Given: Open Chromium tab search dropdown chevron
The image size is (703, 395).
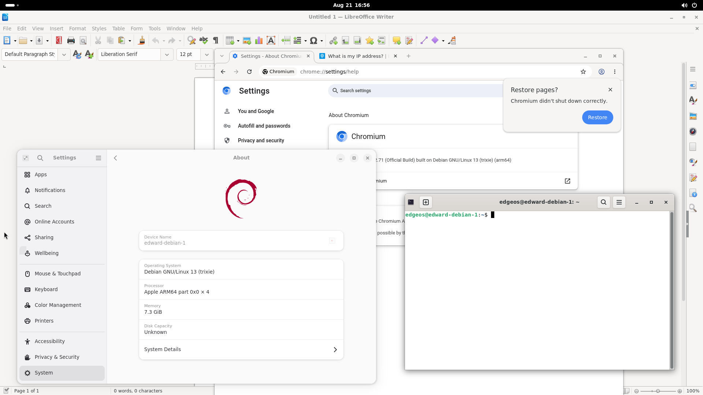Looking at the screenshot, I should (x=222, y=56).
